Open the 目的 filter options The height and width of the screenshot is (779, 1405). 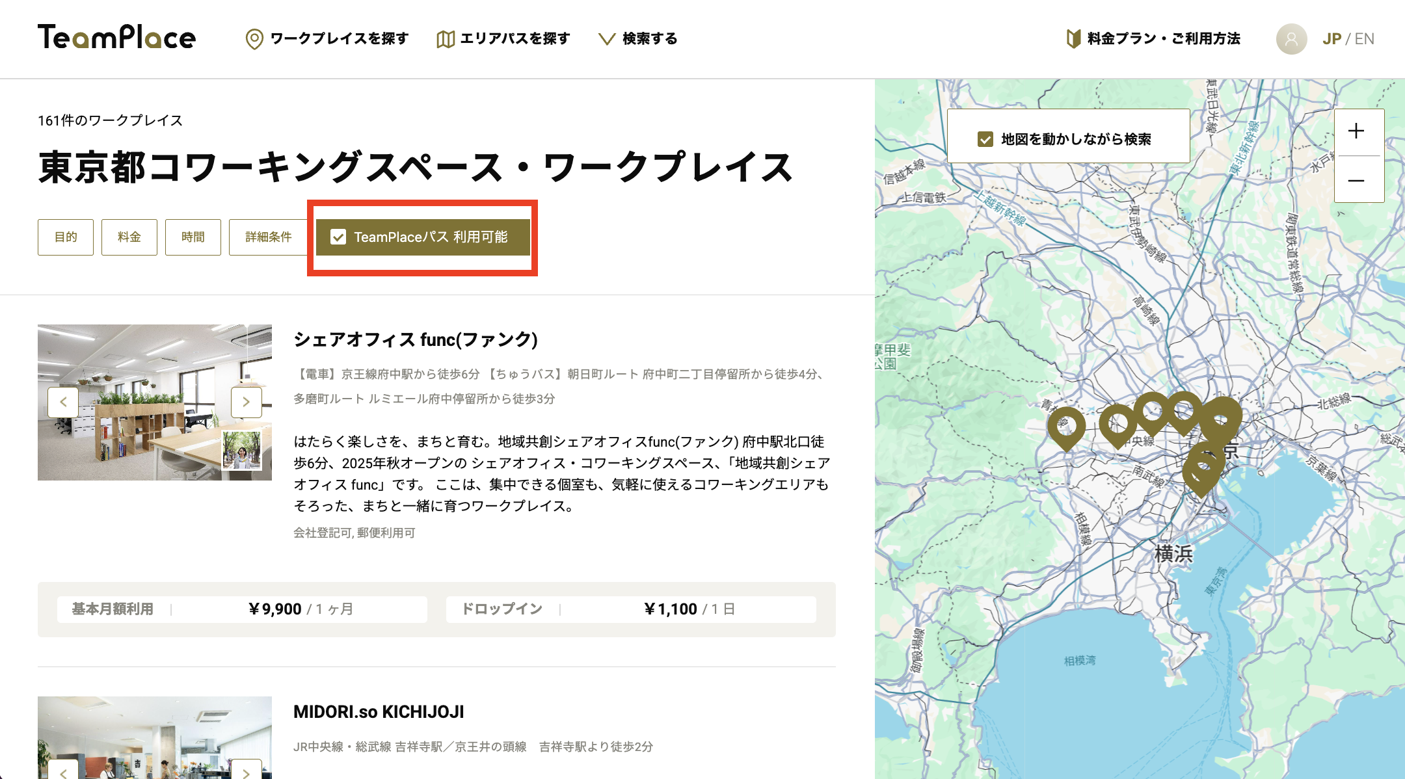click(65, 237)
